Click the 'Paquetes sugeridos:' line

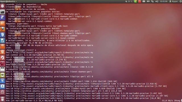pos(17,24)
